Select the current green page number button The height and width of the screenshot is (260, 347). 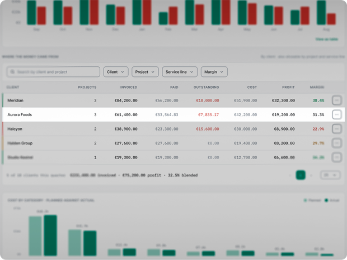[x=301, y=175]
